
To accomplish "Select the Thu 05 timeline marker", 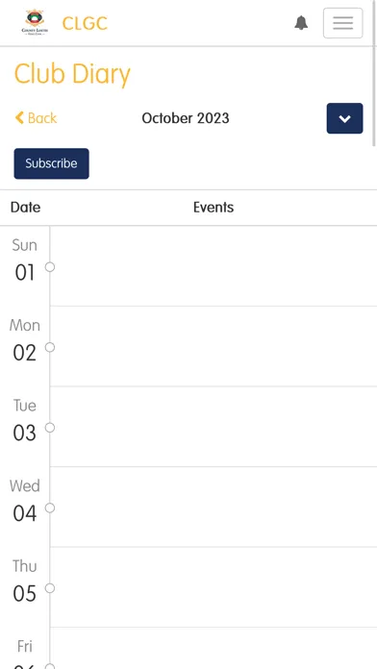I will pyautogui.click(x=50, y=588).
